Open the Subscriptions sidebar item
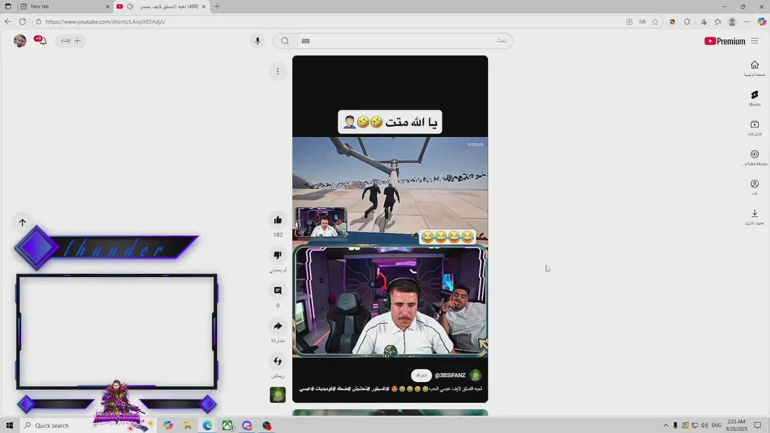 [754, 128]
